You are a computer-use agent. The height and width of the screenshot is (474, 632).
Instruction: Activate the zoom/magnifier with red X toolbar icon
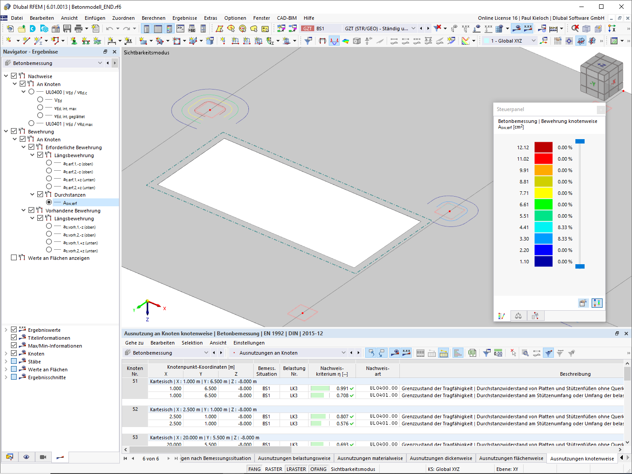pyautogui.click(x=574, y=28)
